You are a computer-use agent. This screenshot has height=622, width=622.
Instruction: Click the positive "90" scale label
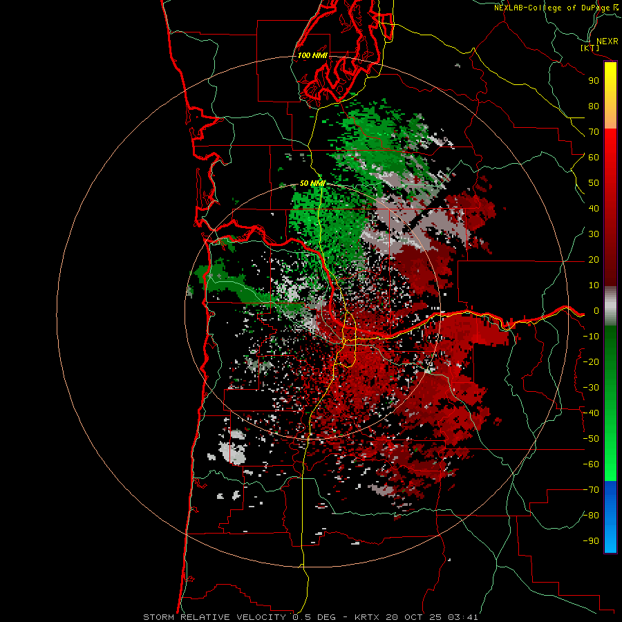[x=594, y=81]
